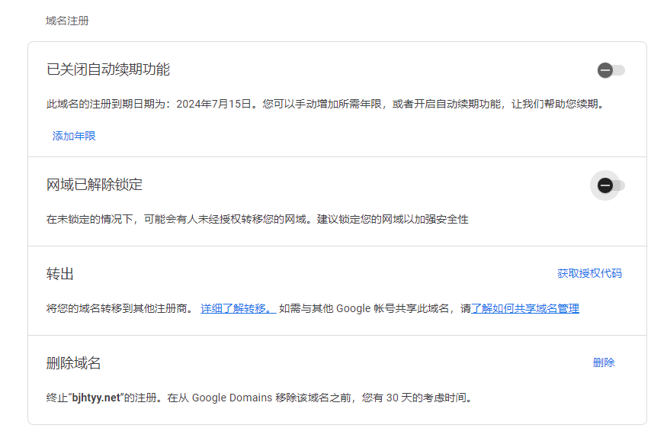Click the 网域已解除锁定 heading
The image size is (667, 438).
point(95,185)
